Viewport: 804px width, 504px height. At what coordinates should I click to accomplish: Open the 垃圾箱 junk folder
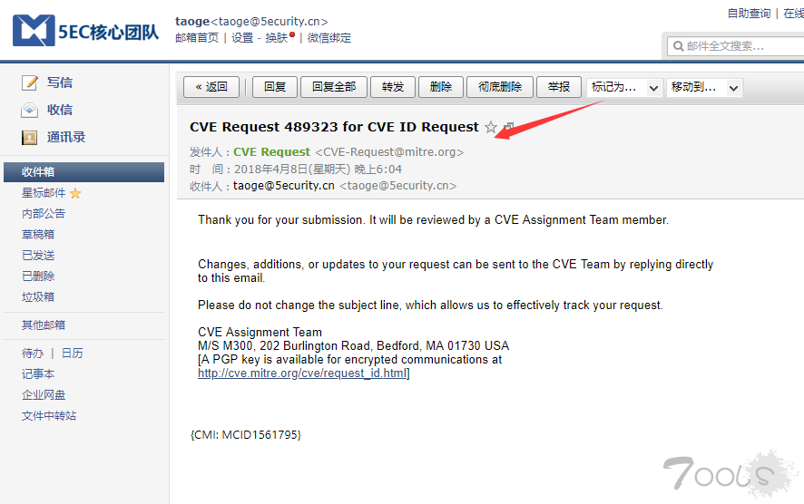(x=38, y=297)
